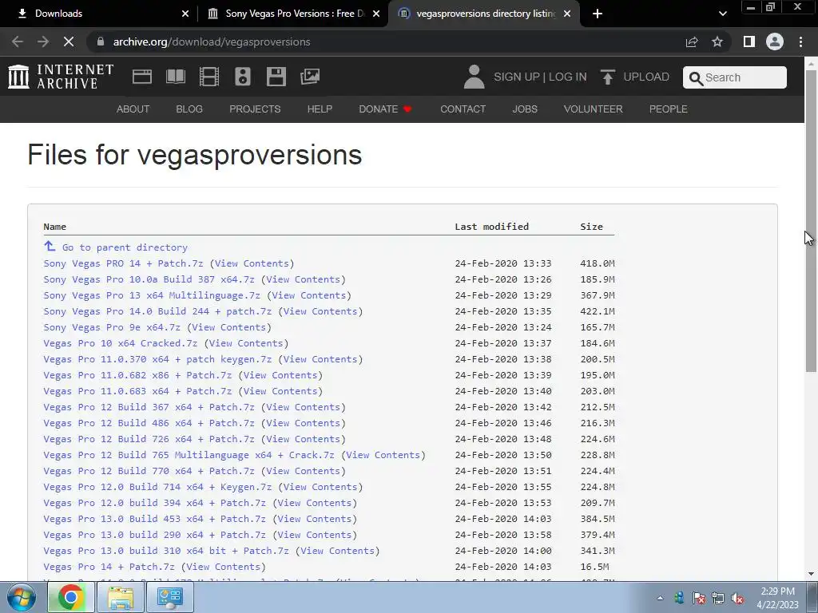Click the Chrome taskbar icon
The image size is (818, 613).
tap(71, 597)
